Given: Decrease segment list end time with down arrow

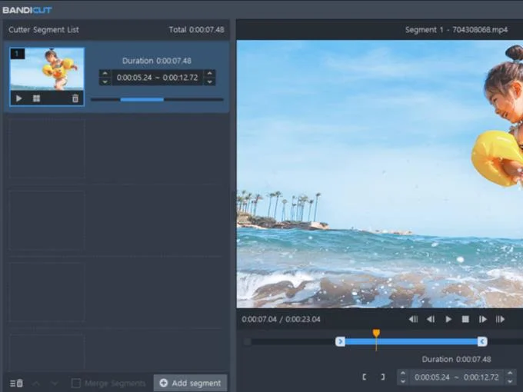Looking at the screenshot, I should click(x=209, y=81).
